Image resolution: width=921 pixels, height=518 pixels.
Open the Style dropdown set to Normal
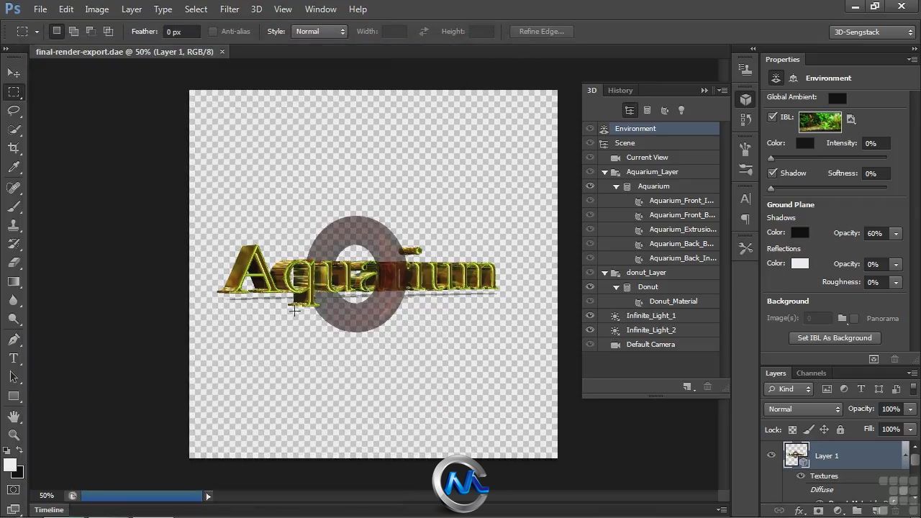319,32
